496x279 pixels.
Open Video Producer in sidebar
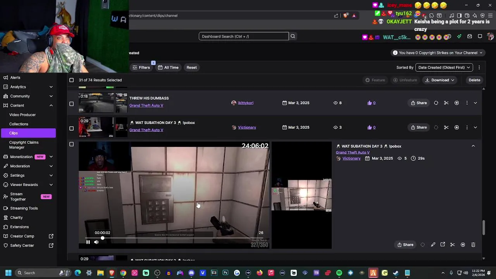point(28,115)
